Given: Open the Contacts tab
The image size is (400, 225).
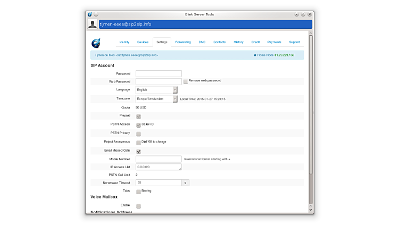Looking at the screenshot, I should [219, 42].
